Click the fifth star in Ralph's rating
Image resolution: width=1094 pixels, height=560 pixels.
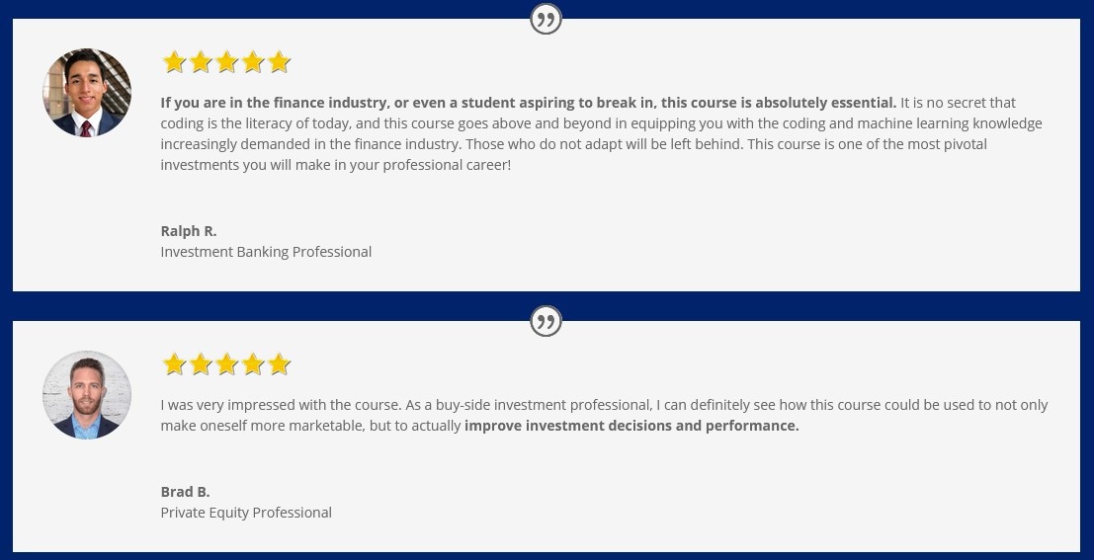click(x=279, y=62)
